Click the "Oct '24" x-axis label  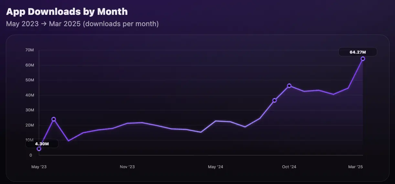[x=289, y=167]
